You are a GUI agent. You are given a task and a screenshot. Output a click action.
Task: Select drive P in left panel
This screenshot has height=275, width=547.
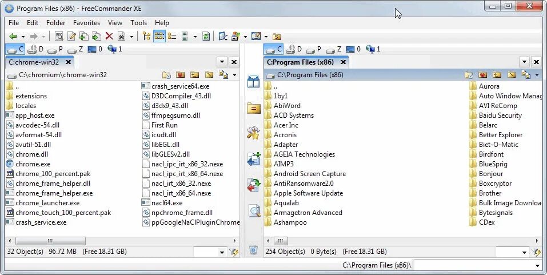[x=55, y=49]
